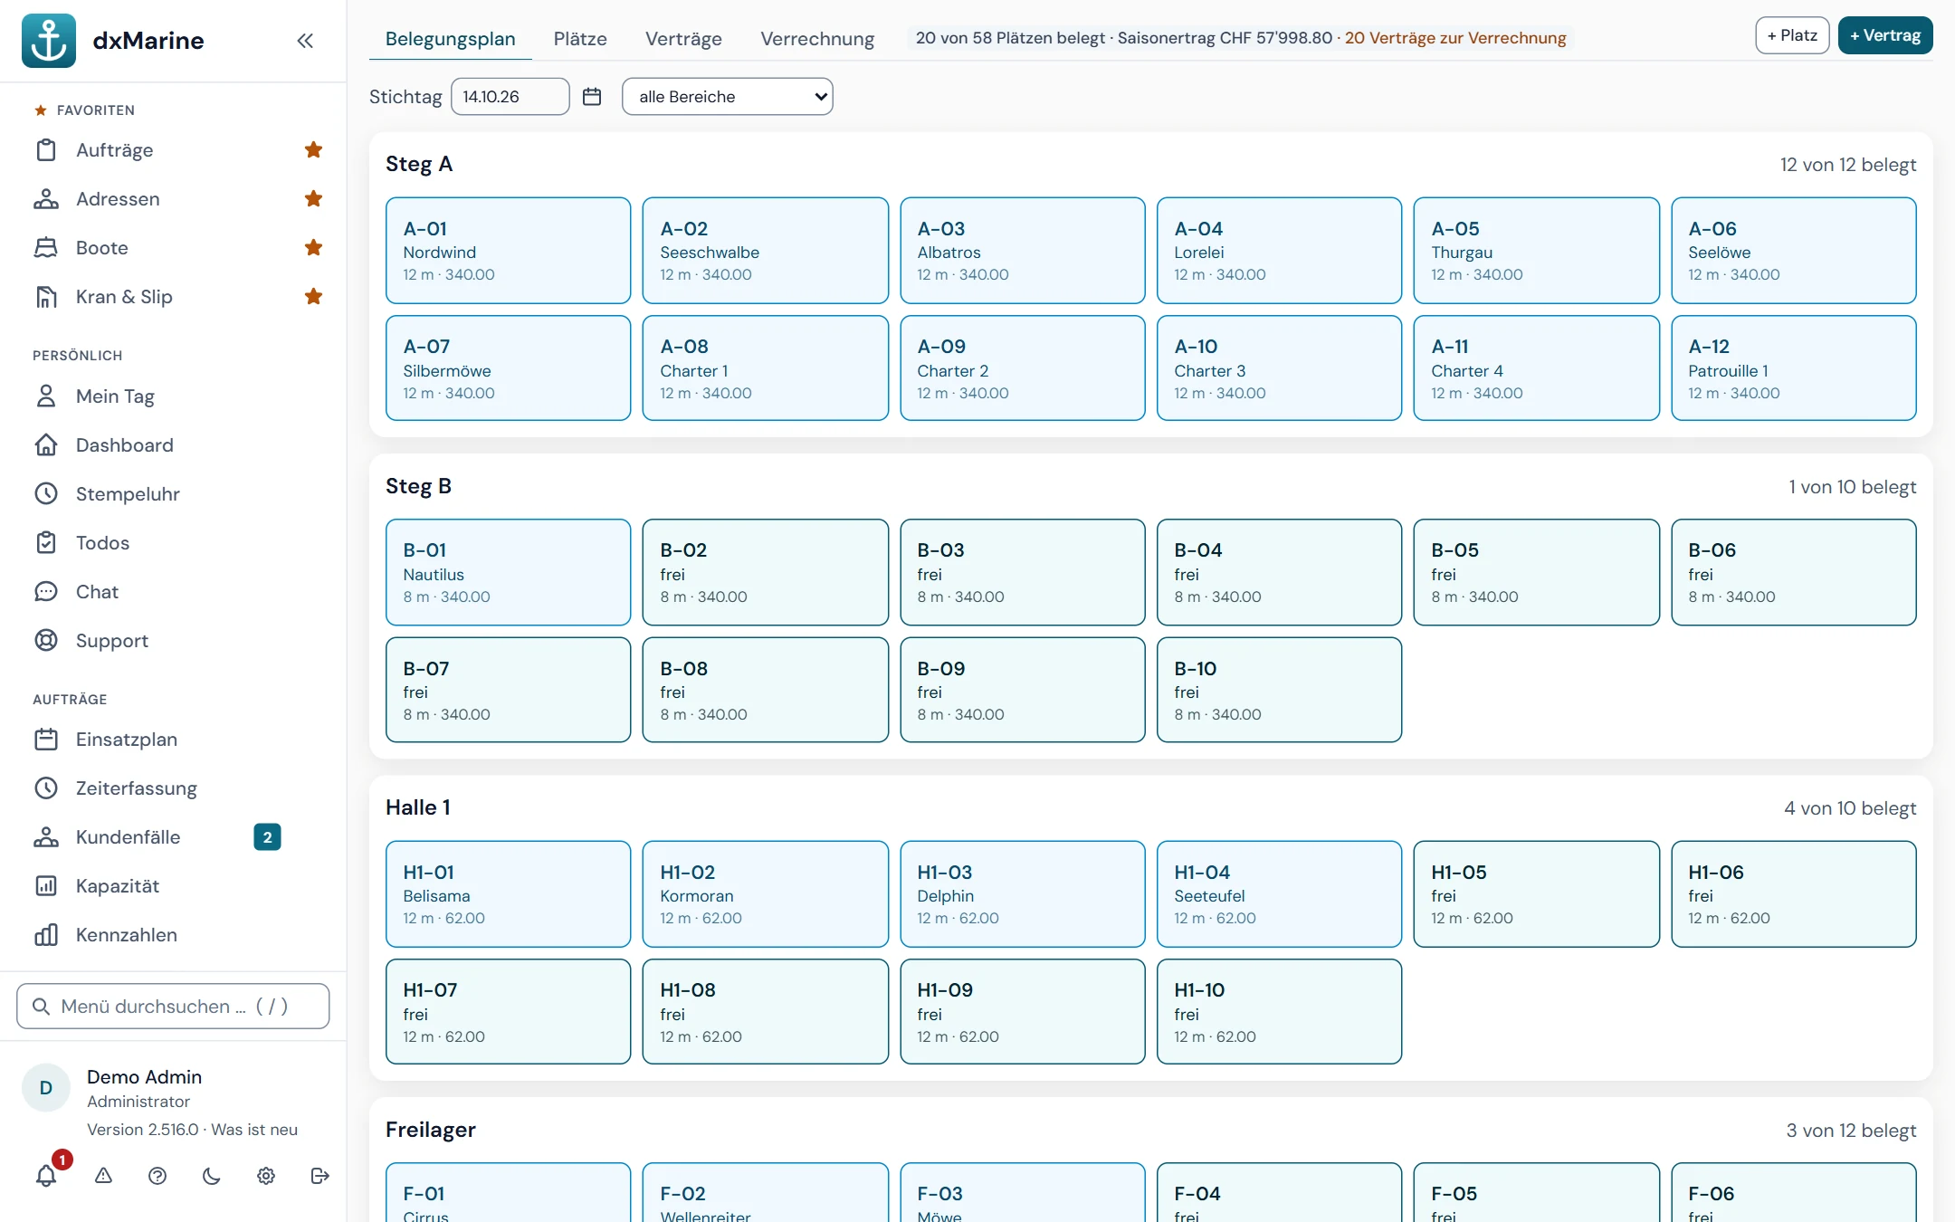Screen dimensions: 1955x1222
Task: Open the 'alle Bereiche' dropdown
Action: pyautogui.click(x=727, y=97)
